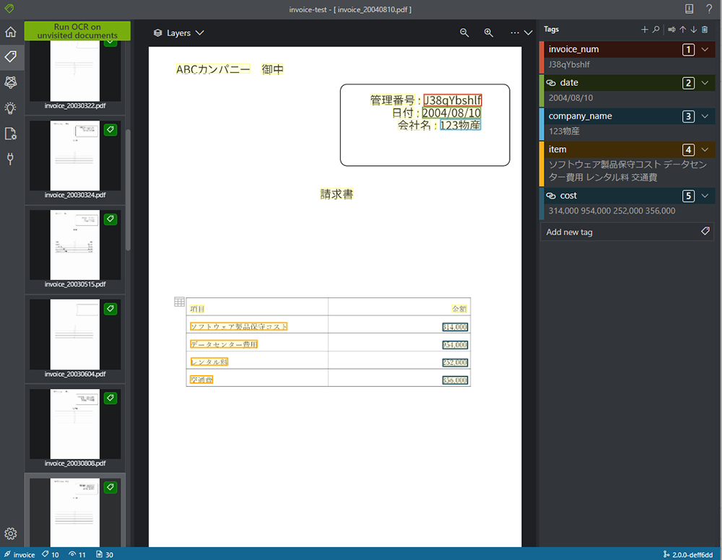Add a new tag with plus icon

(x=644, y=30)
